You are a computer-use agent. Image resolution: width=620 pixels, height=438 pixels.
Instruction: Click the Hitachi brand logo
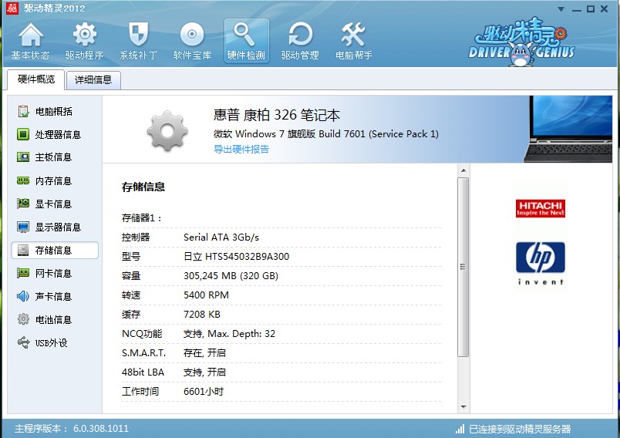(540, 208)
